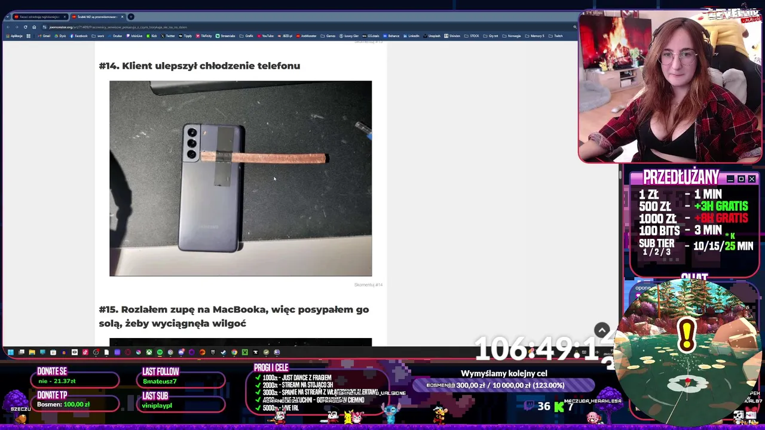The height and width of the screenshot is (430, 765).
Task: Expand the "work" bookmarks folder
Action: tap(98, 36)
